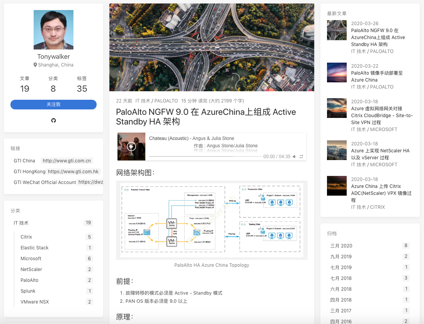Viewport: 424px width, 324px height.
Task: Click the Tonywalker profile avatar
Action: [x=53, y=30]
